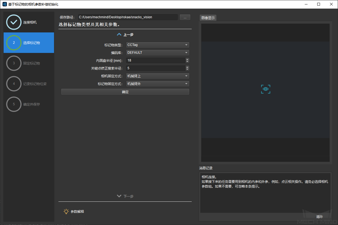This screenshot has width=338, height=225.
Task: Click the lightbulb parameter explanation icon
Action: [66, 211]
